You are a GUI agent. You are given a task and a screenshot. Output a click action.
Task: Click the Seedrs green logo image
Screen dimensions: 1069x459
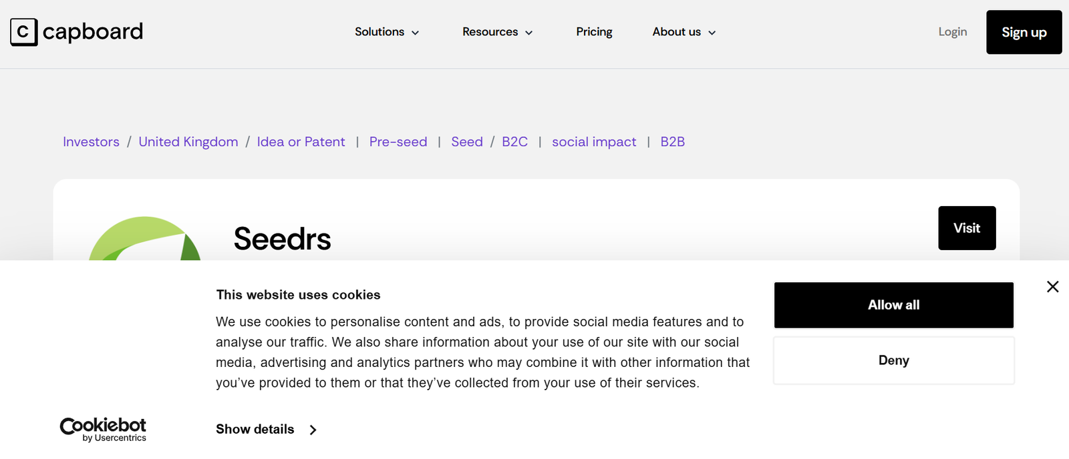click(145, 239)
